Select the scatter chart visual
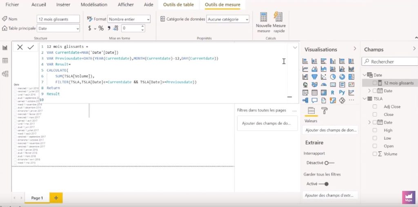Screen dimensions: 418x207 [x=324, y=77]
